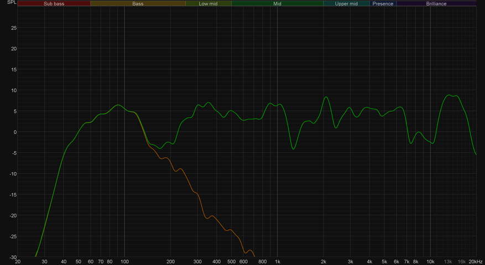Click the green curve's deep dip just after 1k
The width and height of the screenshot is (485, 265).
point(293,149)
